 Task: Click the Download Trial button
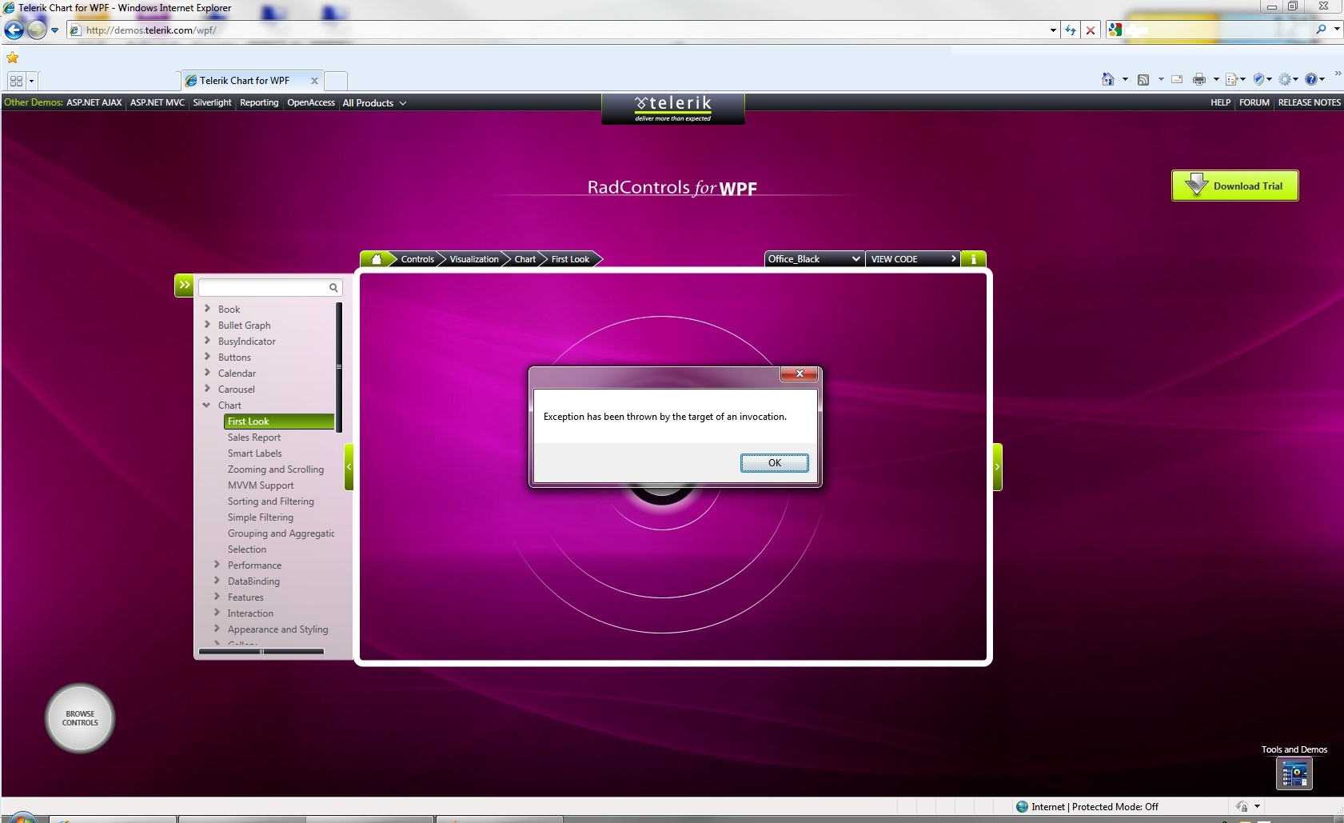1235,186
